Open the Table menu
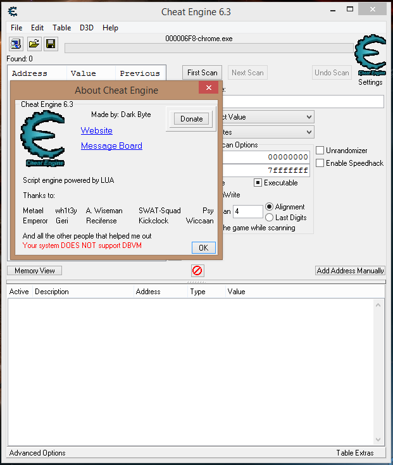Screen dimensions: 393x465 61,28
